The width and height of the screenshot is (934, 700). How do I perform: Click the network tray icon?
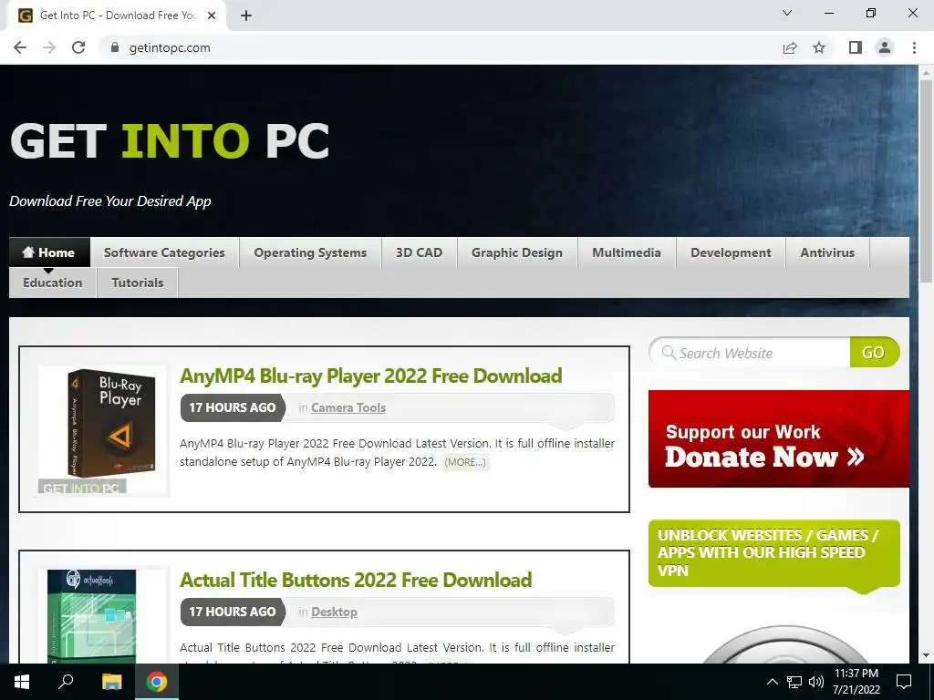click(794, 682)
